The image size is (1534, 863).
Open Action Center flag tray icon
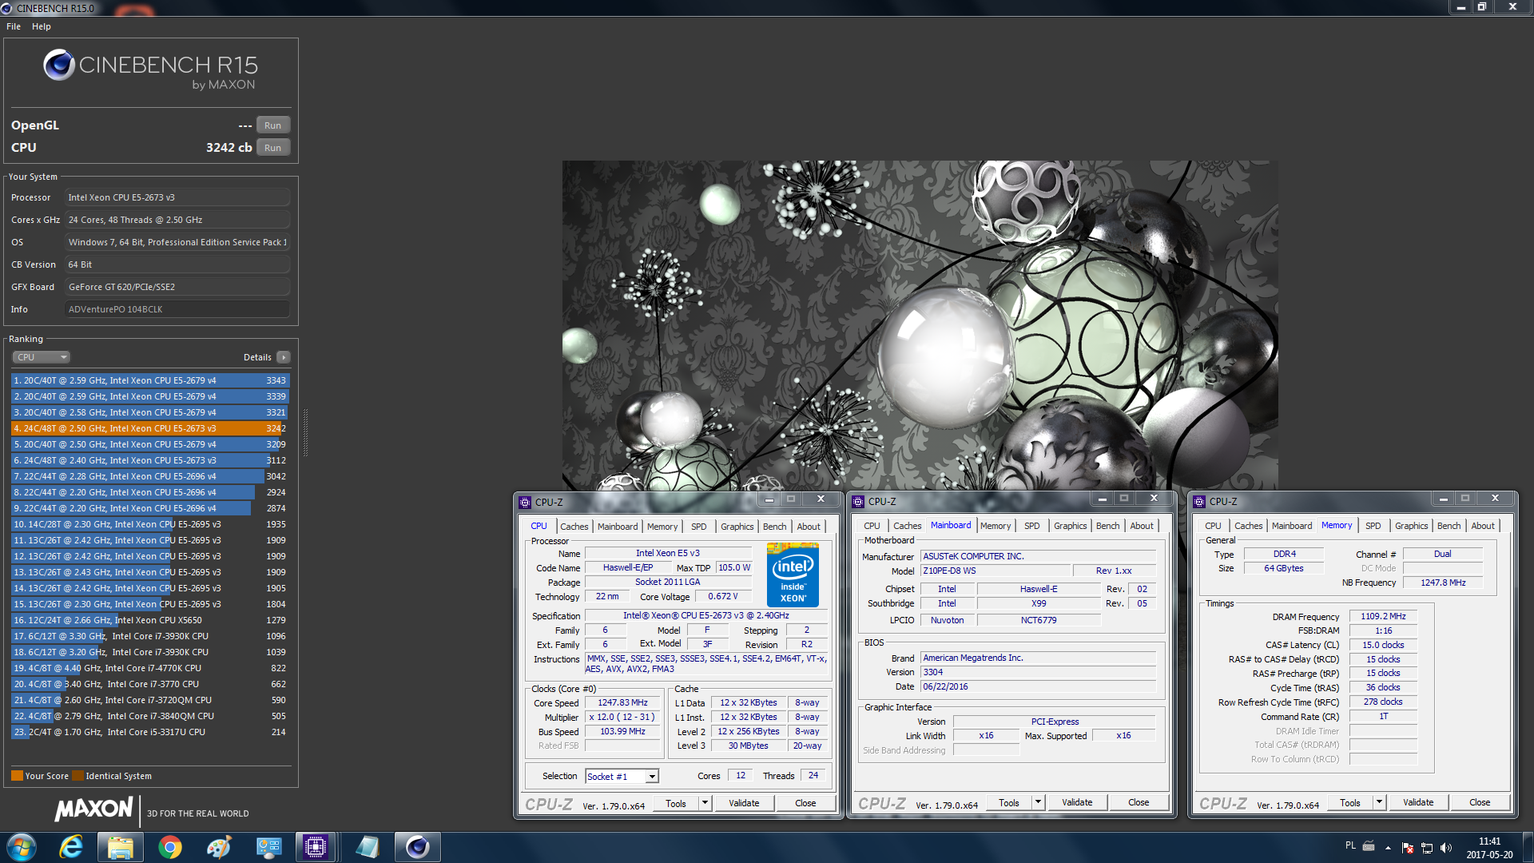coord(1408,848)
